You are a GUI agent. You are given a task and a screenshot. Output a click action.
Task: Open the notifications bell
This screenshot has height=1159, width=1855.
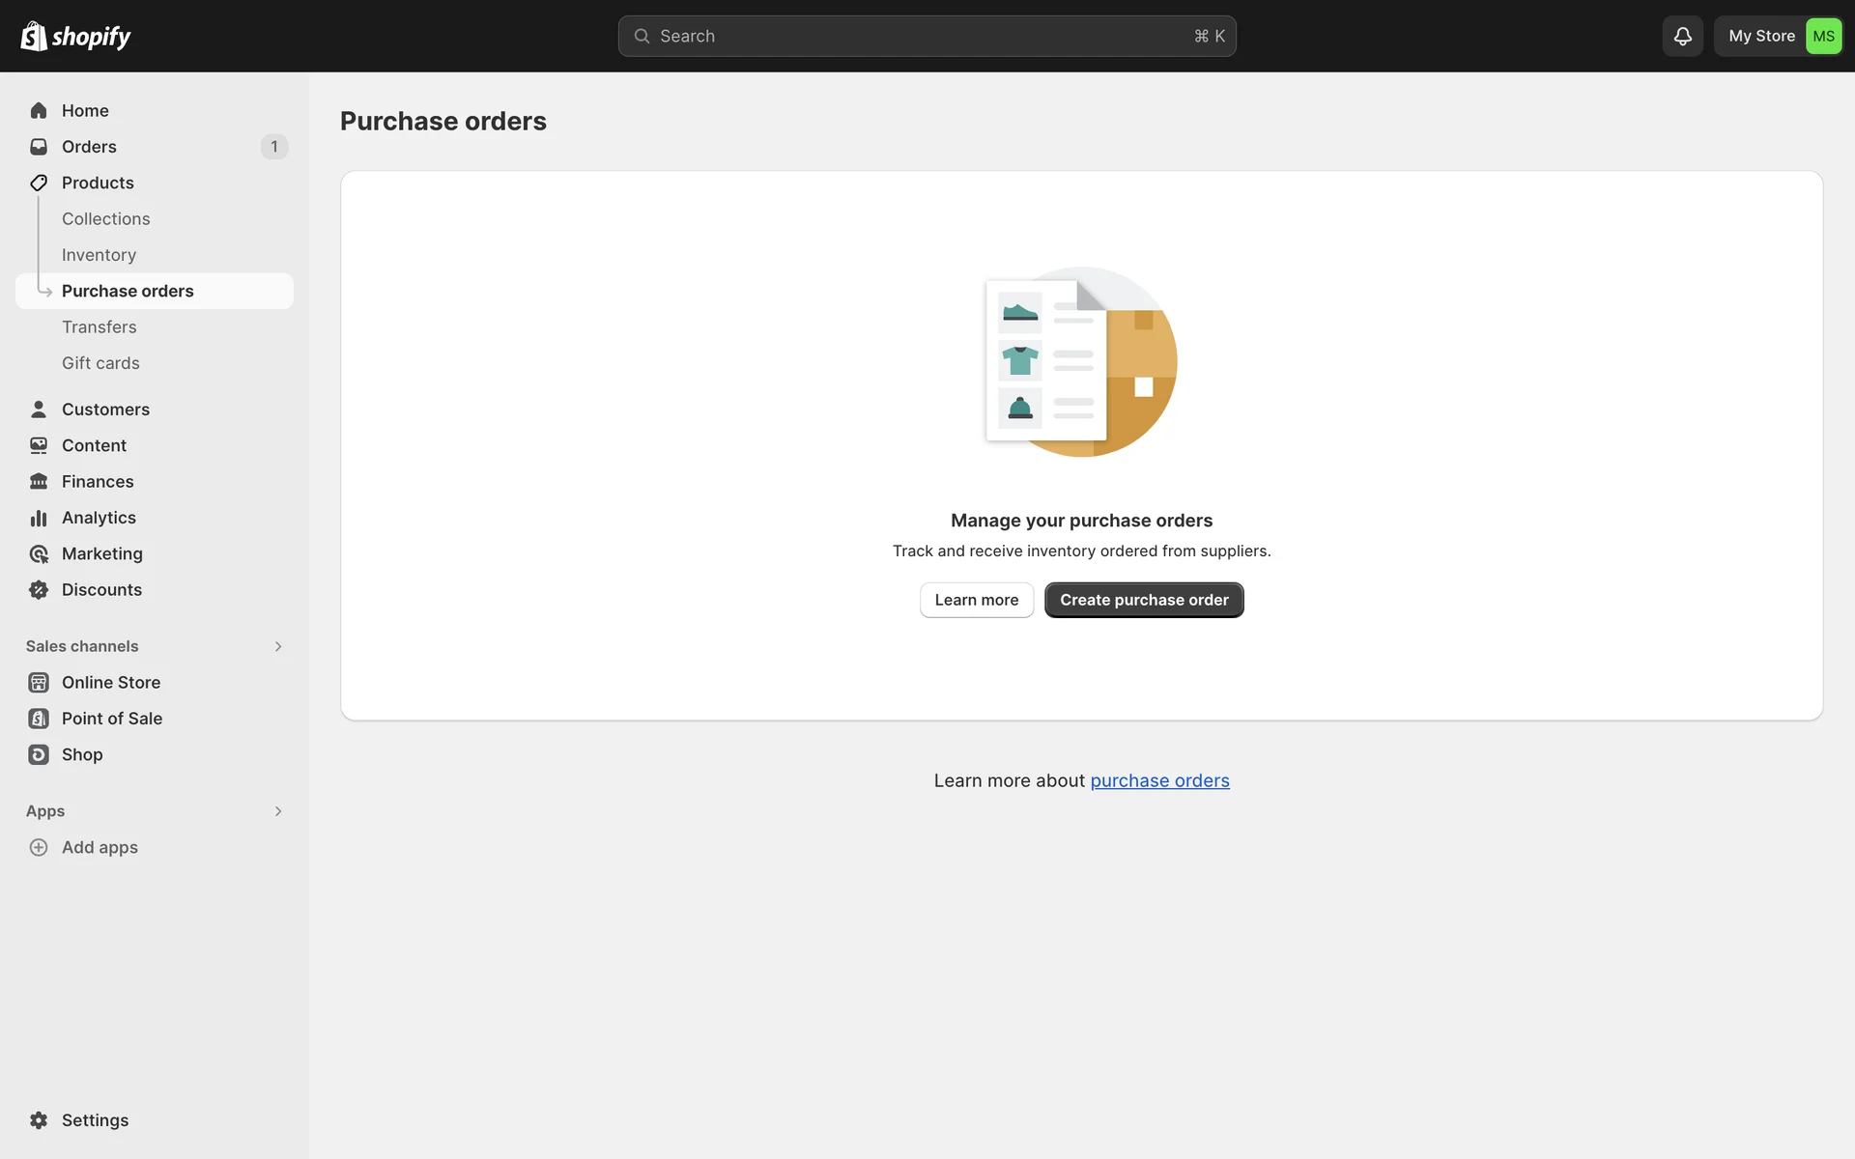pyautogui.click(x=1682, y=36)
